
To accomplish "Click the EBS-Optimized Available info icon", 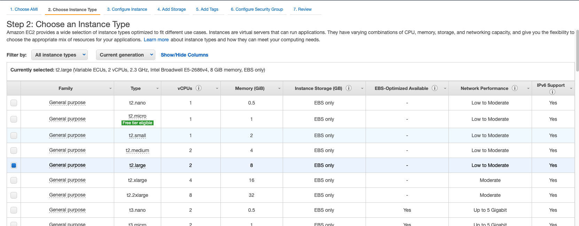I will point(435,88).
